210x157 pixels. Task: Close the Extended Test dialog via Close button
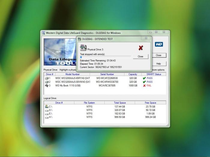click(141, 57)
